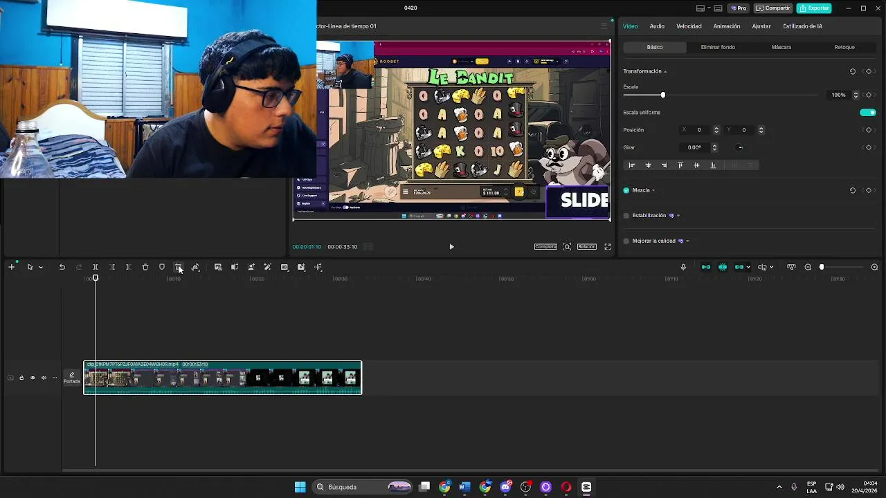Toggle track lock icon on timeline track
The image size is (886, 498).
pos(21,378)
